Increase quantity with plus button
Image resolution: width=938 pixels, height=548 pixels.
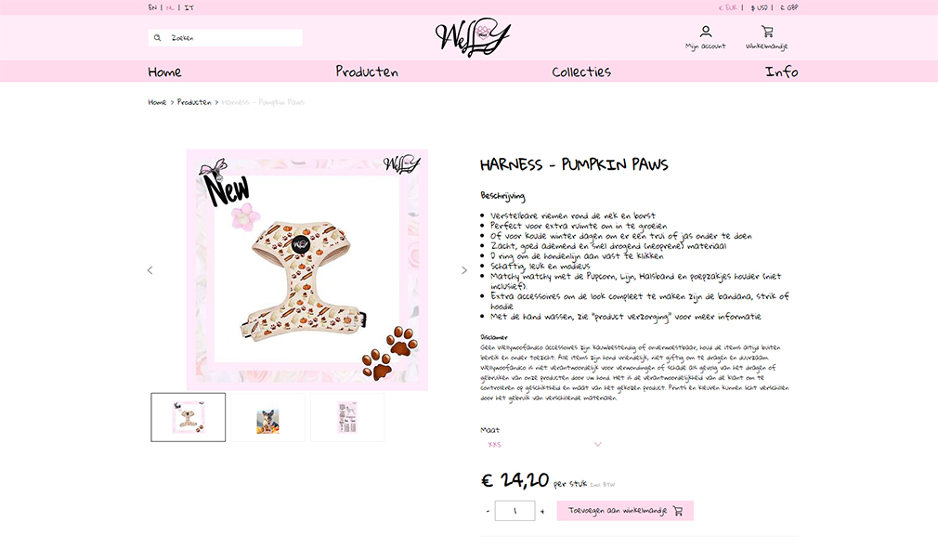(542, 512)
